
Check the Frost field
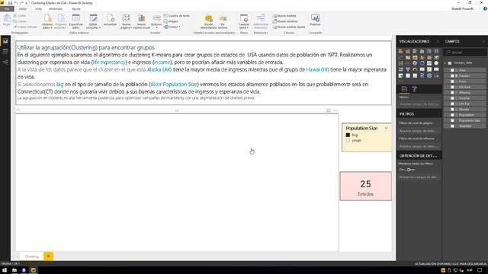click(452, 81)
